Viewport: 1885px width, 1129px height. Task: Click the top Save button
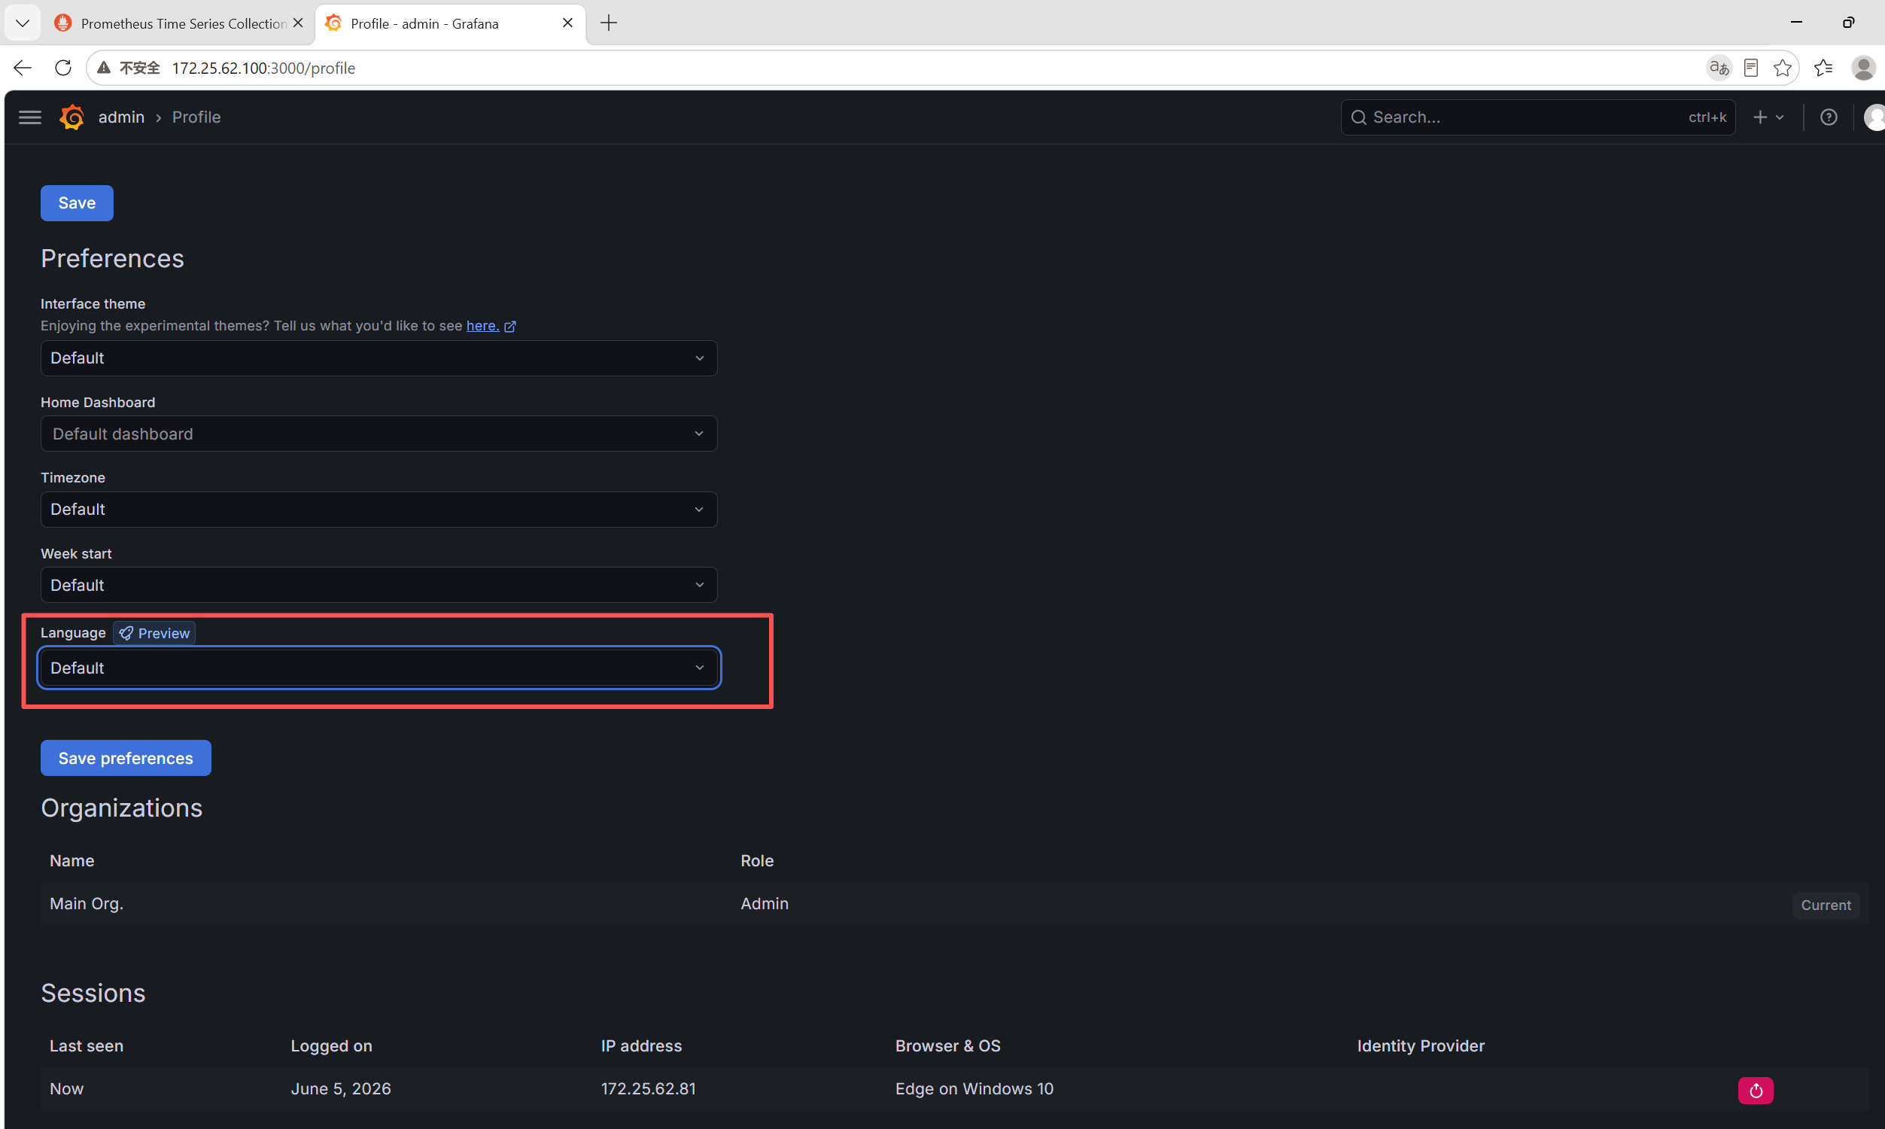click(x=77, y=203)
